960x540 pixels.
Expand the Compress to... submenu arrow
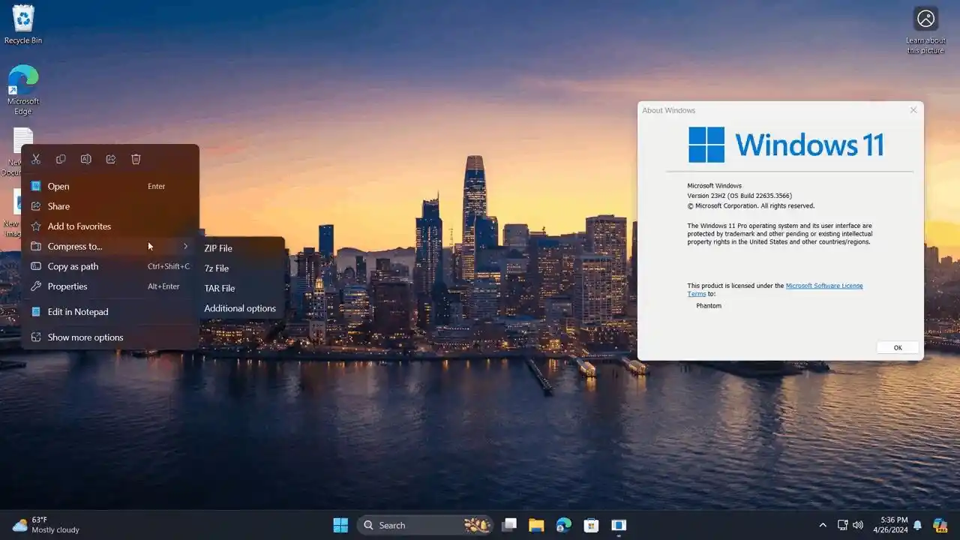(185, 246)
